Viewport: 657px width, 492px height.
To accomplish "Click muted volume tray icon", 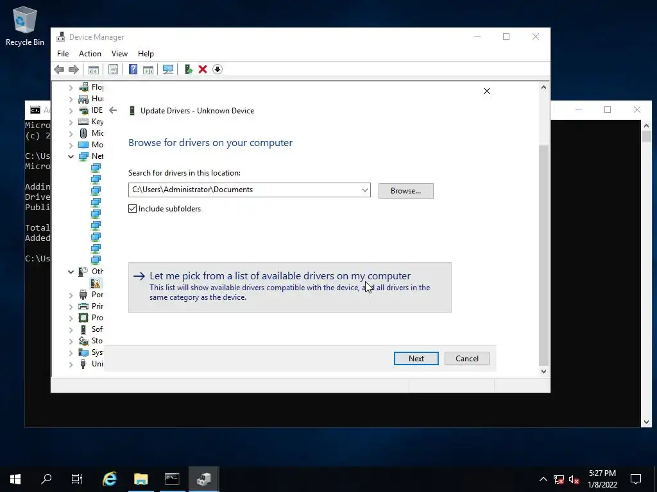I will coord(574,479).
